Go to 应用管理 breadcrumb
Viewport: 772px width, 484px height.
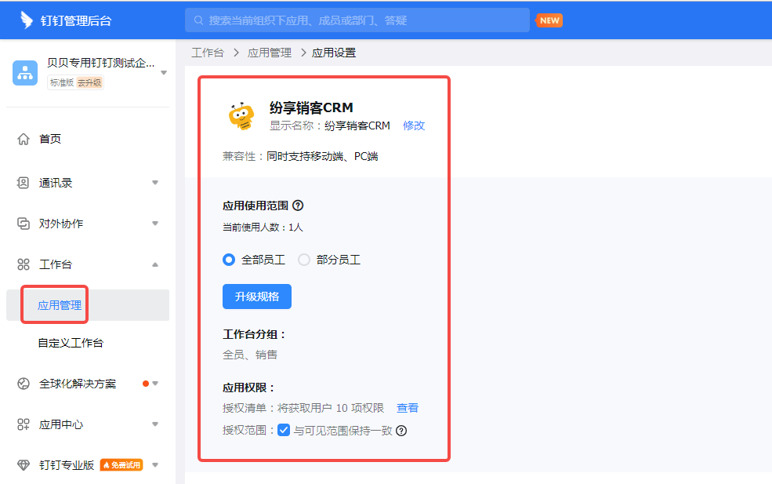(270, 53)
